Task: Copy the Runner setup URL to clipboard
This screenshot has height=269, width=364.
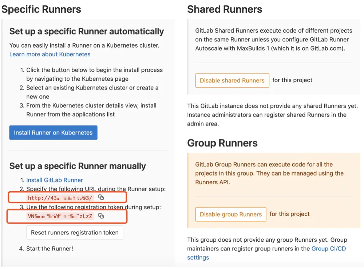Action: [x=101, y=197]
